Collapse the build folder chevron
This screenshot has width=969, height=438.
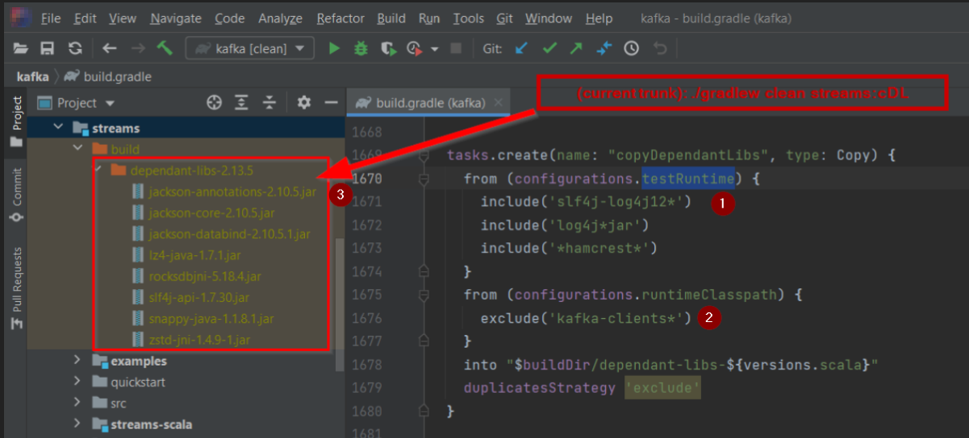77,149
